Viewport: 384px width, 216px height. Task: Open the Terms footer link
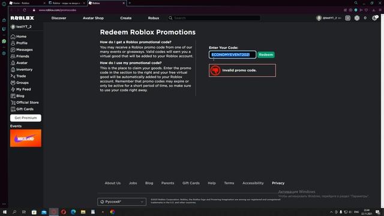(229, 183)
